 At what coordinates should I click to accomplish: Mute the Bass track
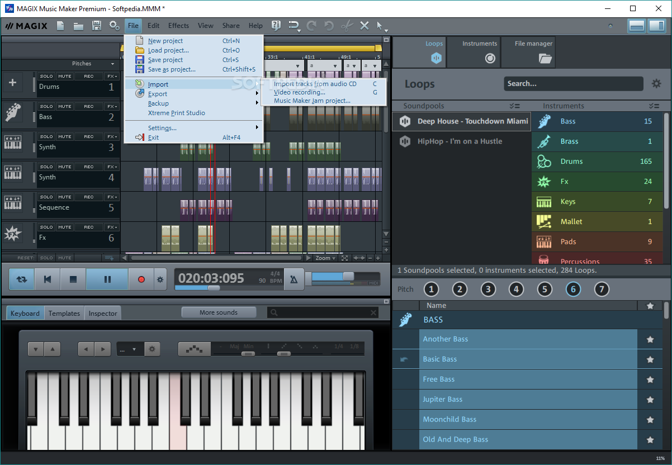[65, 106]
